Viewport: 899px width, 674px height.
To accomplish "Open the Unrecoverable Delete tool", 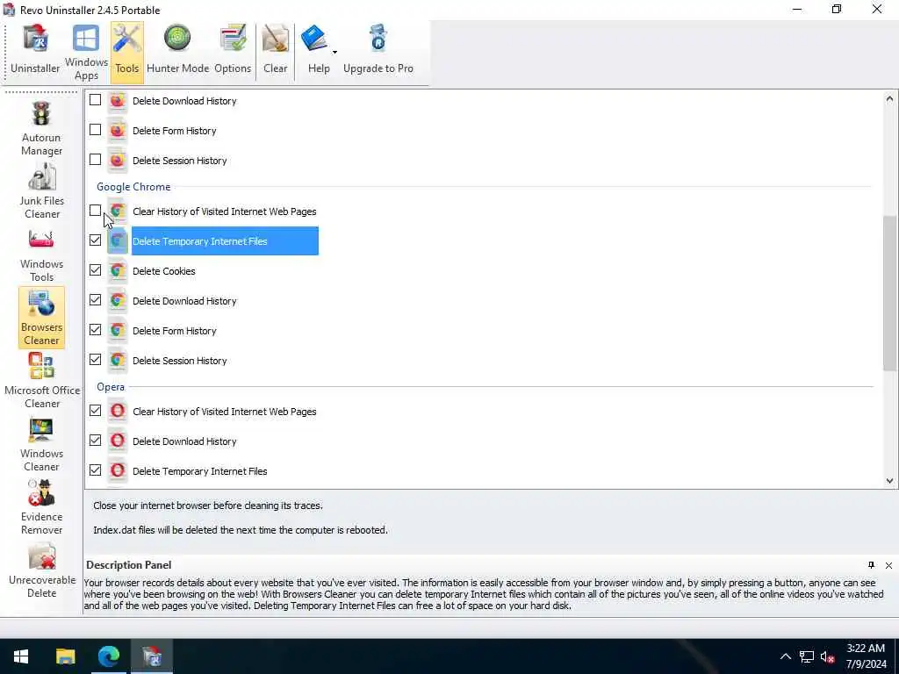I will coord(42,571).
